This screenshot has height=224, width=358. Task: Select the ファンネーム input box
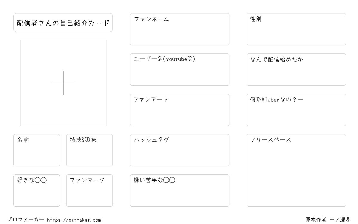point(180,29)
